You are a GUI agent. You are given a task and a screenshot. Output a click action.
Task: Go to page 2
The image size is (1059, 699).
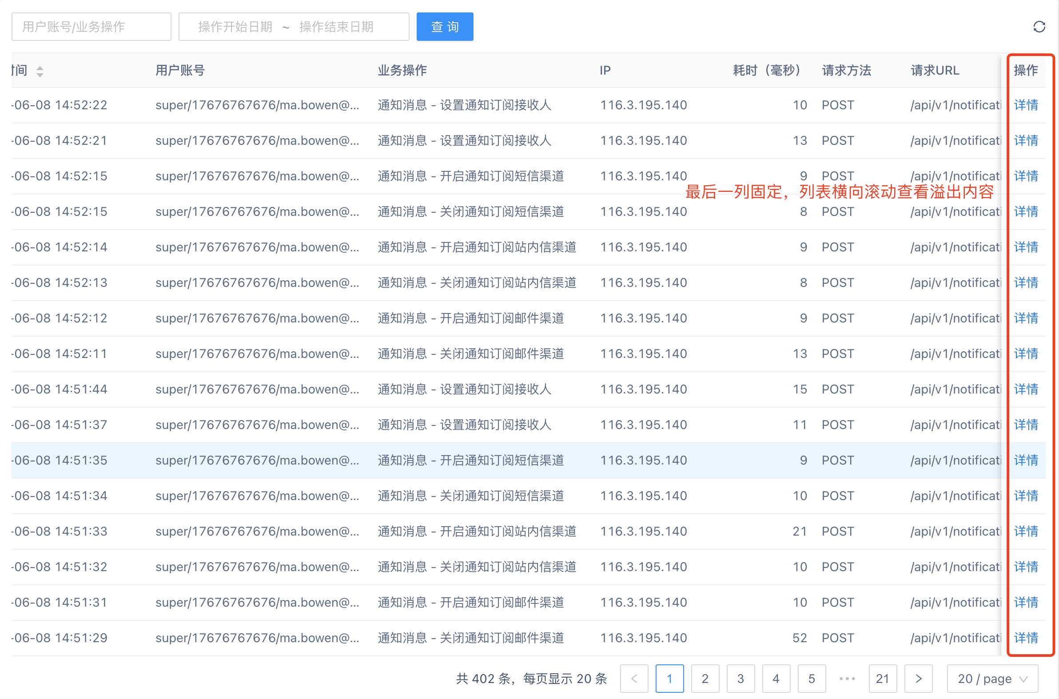705,679
